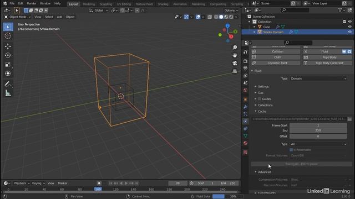The width and height of the screenshot is (355, 199).
Task: Click the Rigid Body Constraint button
Action: [327, 63]
